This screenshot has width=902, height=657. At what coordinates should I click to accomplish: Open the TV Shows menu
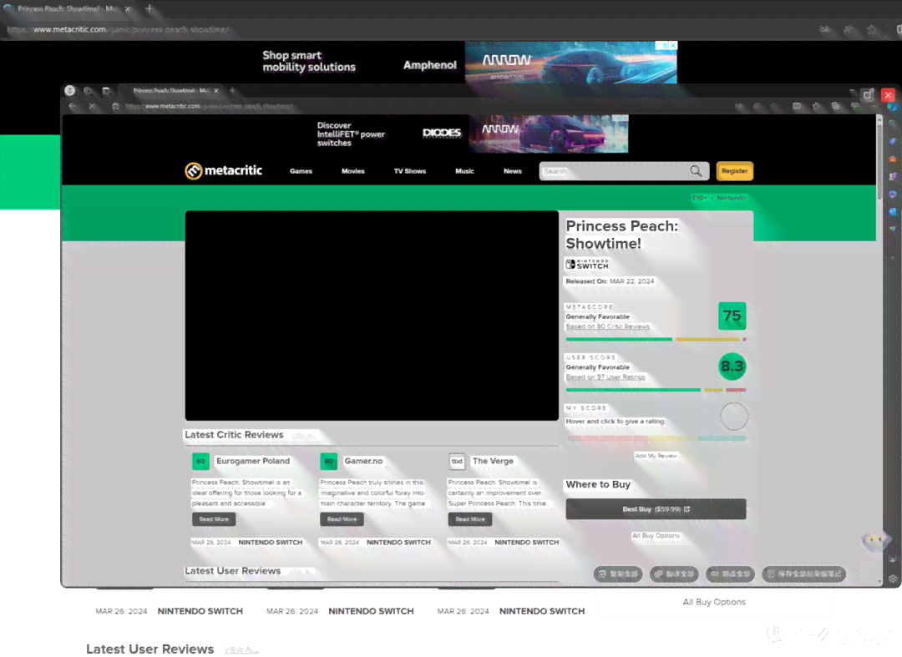pyautogui.click(x=410, y=171)
